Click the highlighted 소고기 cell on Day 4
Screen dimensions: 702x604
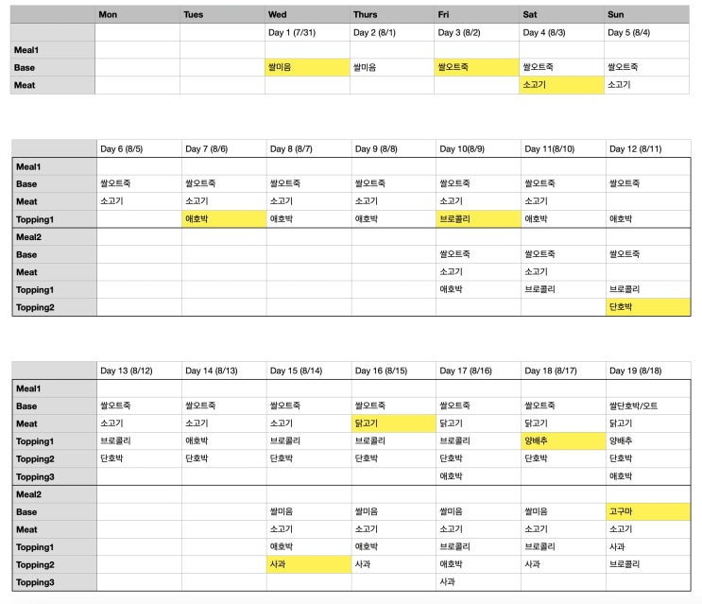(561, 85)
